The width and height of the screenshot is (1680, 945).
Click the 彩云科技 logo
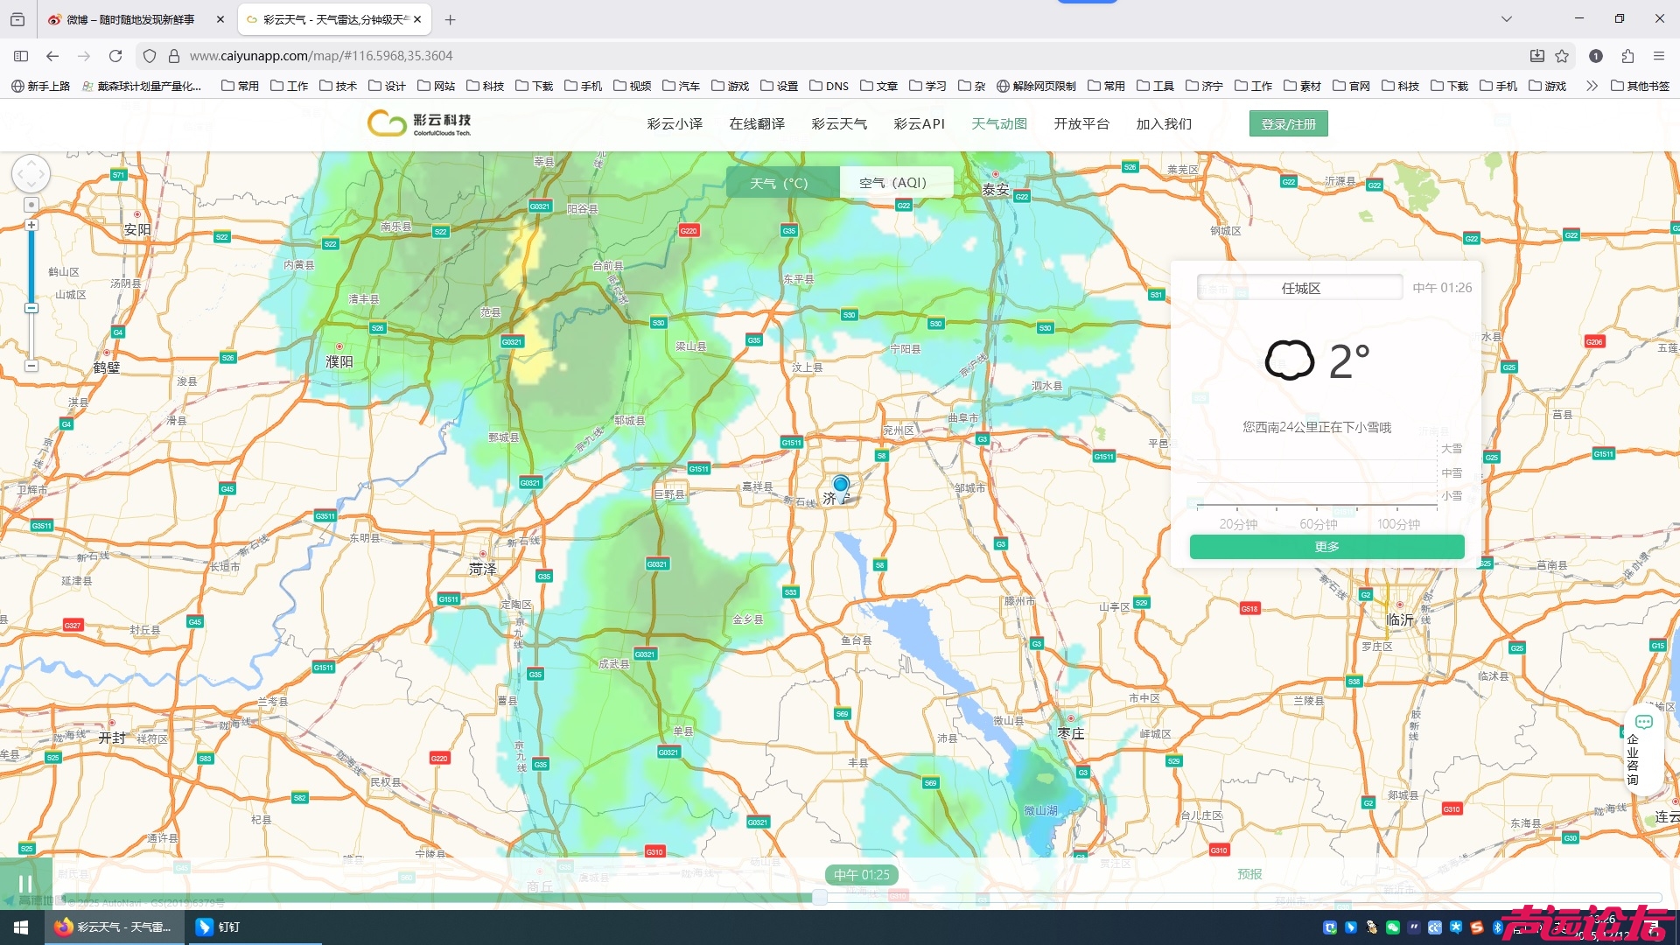(x=420, y=123)
